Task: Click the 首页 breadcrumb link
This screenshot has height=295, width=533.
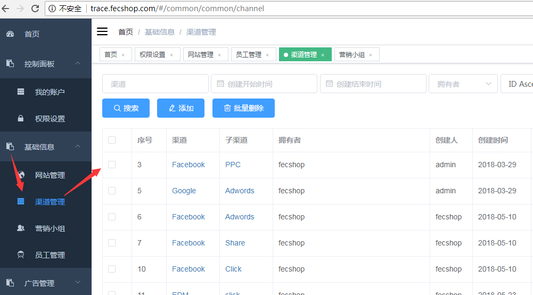Action: 126,32
